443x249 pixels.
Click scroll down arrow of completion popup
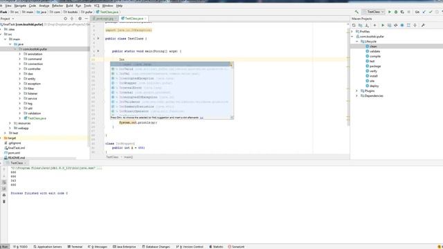point(232,117)
